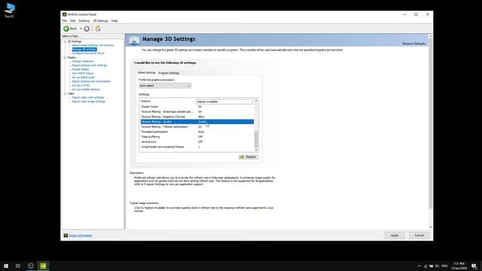The image size is (482, 271).
Task: Open the System Information link
Action: (80, 236)
